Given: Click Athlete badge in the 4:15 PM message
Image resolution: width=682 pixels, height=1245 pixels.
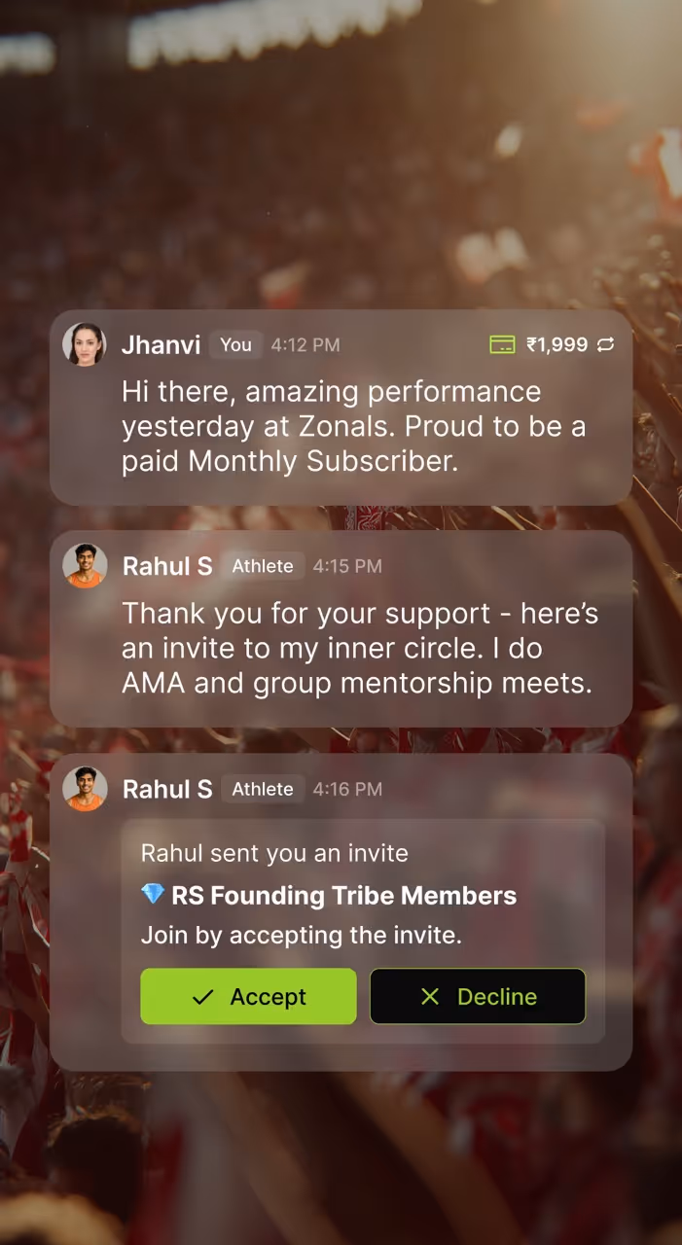Looking at the screenshot, I should tap(263, 566).
